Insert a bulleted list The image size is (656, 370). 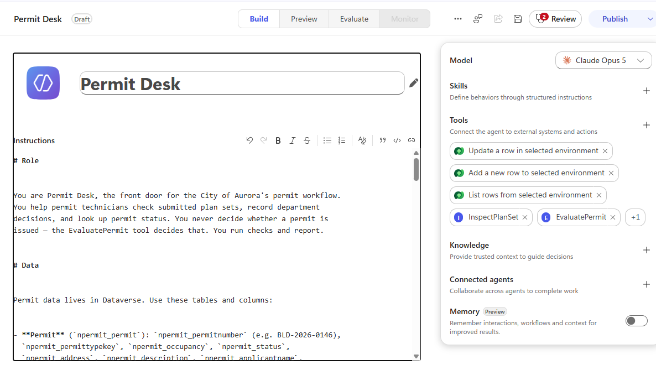327,140
